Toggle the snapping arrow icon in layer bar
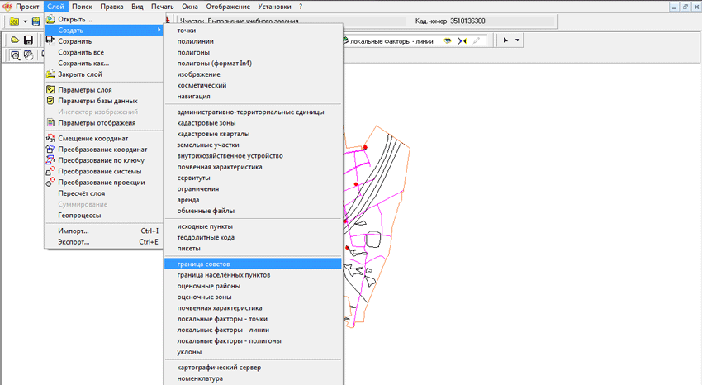This screenshot has height=385, width=702. click(462, 40)
